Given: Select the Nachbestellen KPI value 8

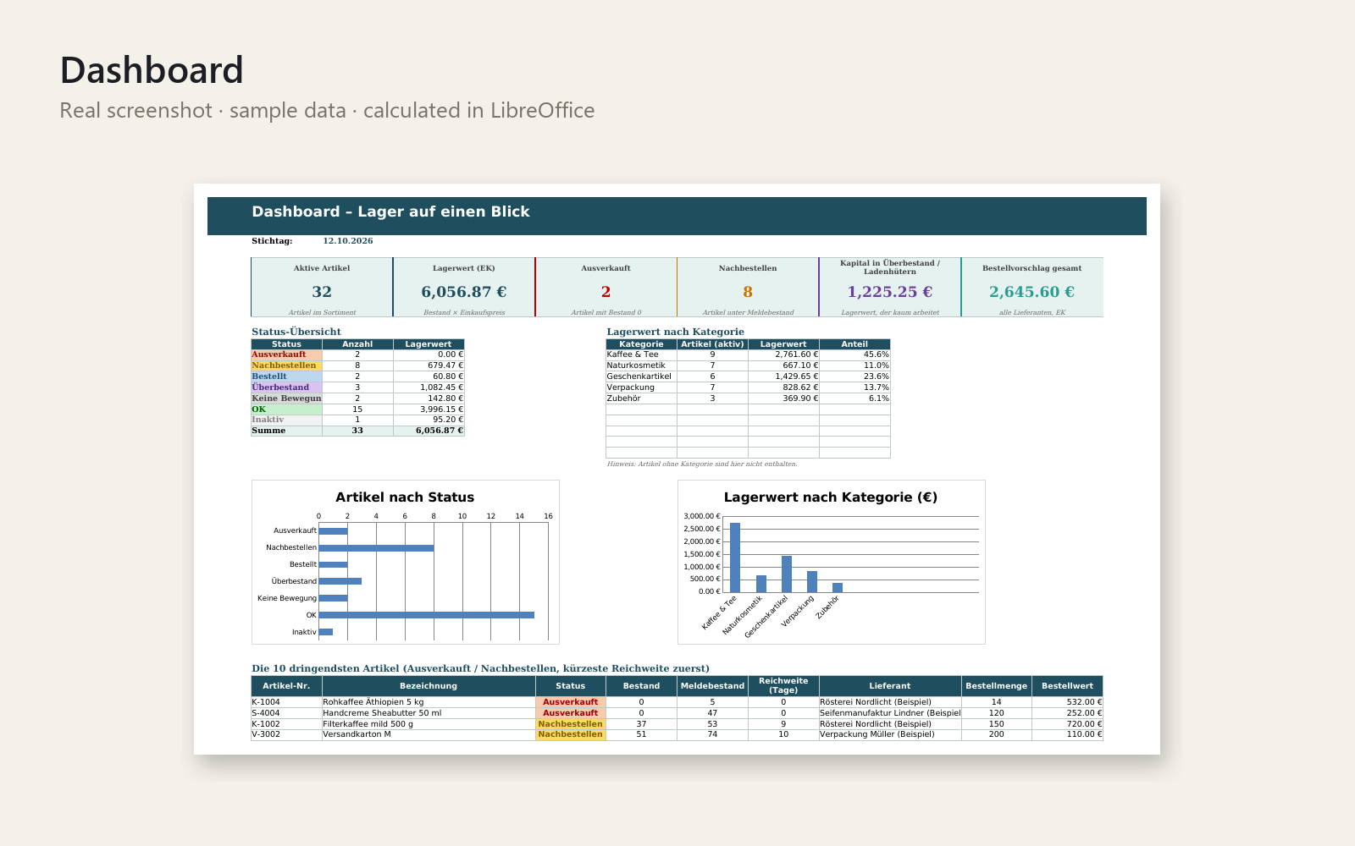Looking at the screenshot, I should coord(748,292).
